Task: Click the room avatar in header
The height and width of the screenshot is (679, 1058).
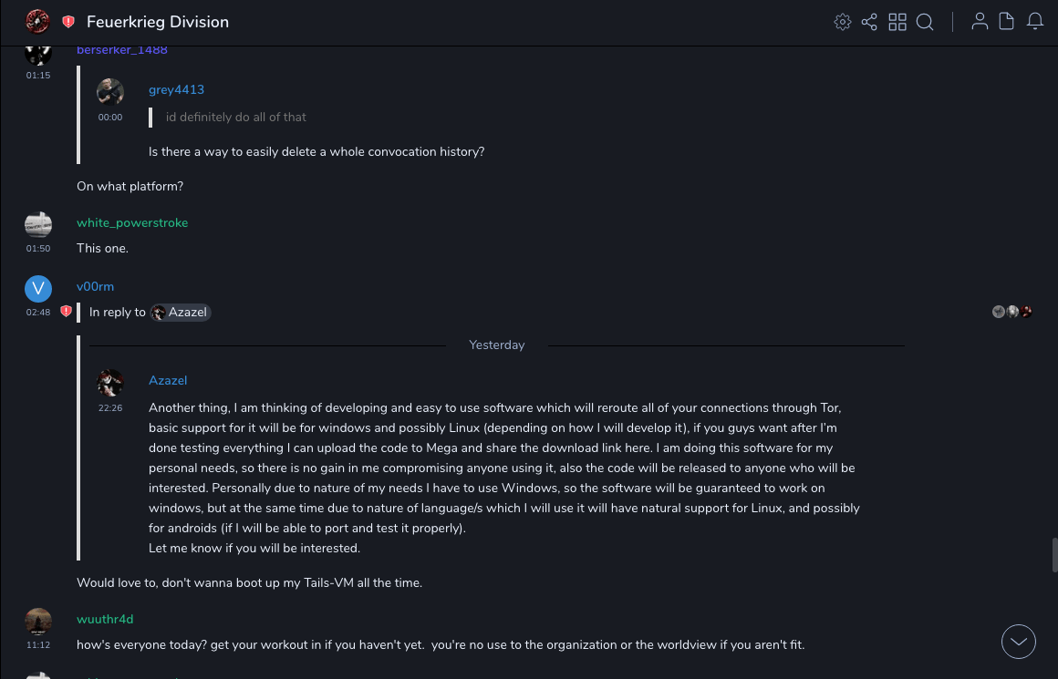Action: click(37, 22)
